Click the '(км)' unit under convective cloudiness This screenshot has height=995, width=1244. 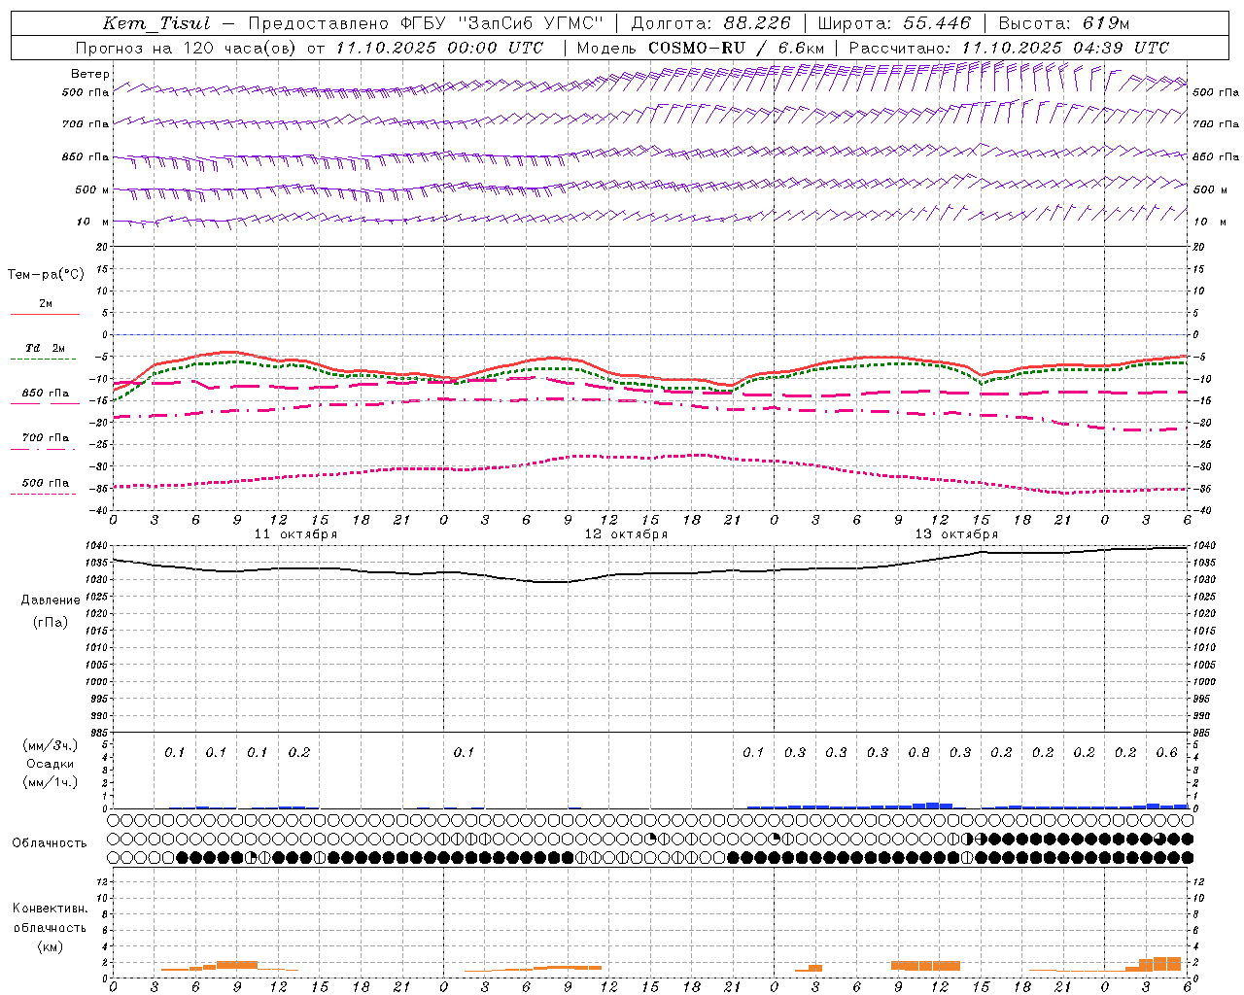click(51, 946)
